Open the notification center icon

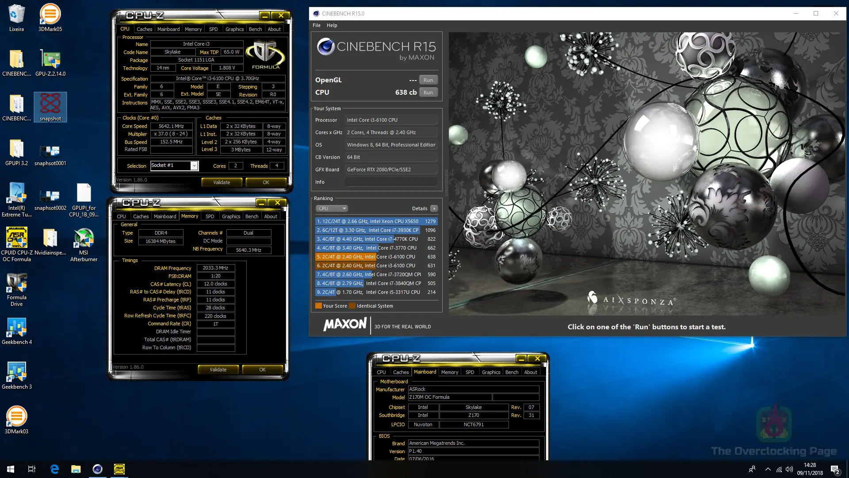[835, 470]
